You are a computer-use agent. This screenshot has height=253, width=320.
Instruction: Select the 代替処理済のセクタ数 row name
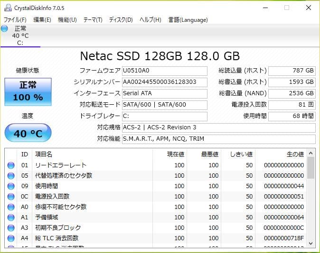pos(64,176)
